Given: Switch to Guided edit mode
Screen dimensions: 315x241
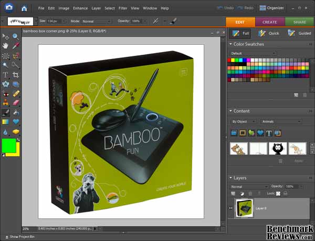Looking at the screenshot, I should [299, 33].
